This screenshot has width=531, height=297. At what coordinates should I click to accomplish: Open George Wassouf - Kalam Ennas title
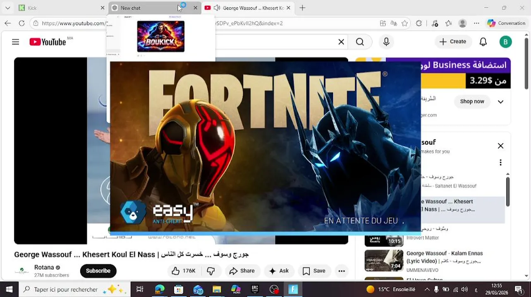point(445,257)
